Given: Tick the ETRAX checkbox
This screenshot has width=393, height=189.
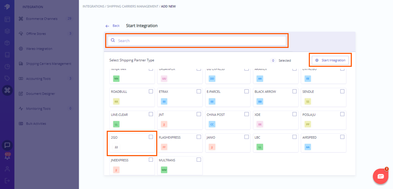Looking at the screenshot, I should [199, 91].
